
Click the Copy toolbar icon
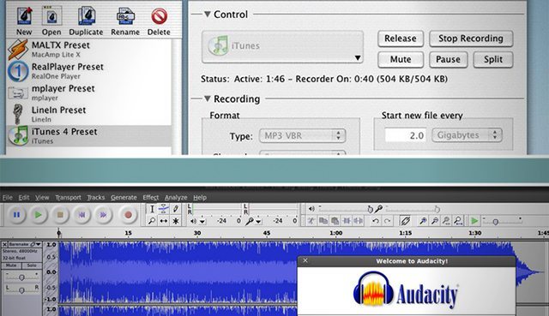click(323, 221)
